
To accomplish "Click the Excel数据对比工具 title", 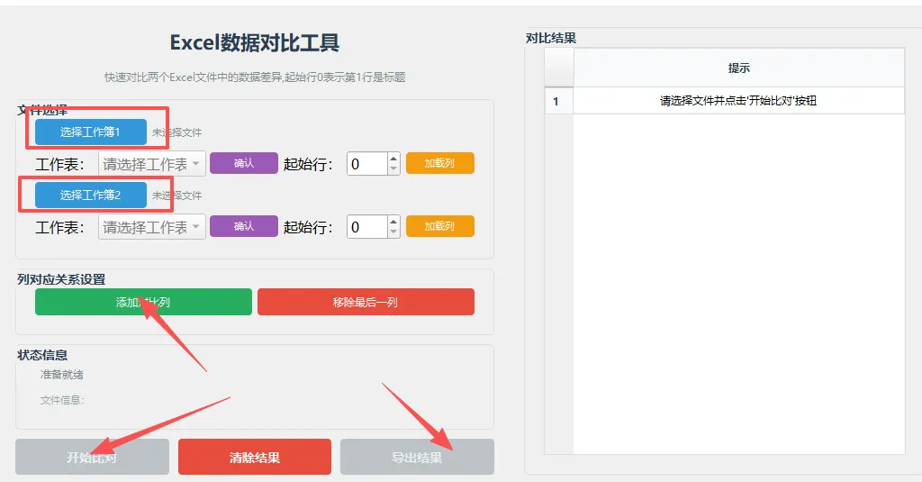I will point(255,43).
